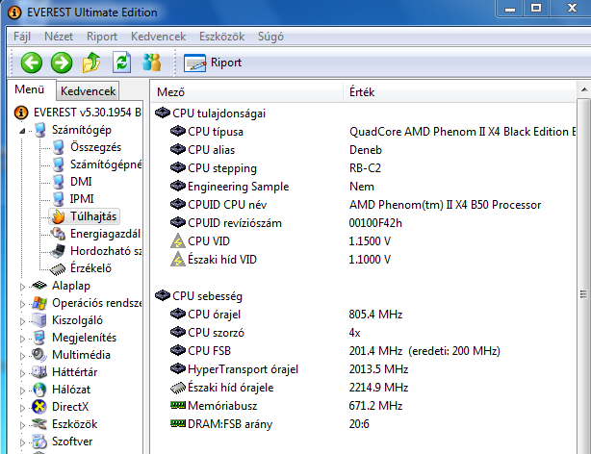Click the Érzékelő chip icon
Viewport: 591px width, 454px height.
point(58,268)
